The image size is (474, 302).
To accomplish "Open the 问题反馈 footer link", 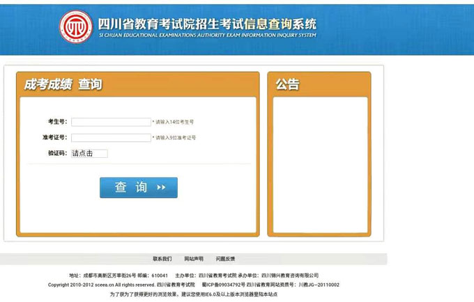I will tap(225, 259).
